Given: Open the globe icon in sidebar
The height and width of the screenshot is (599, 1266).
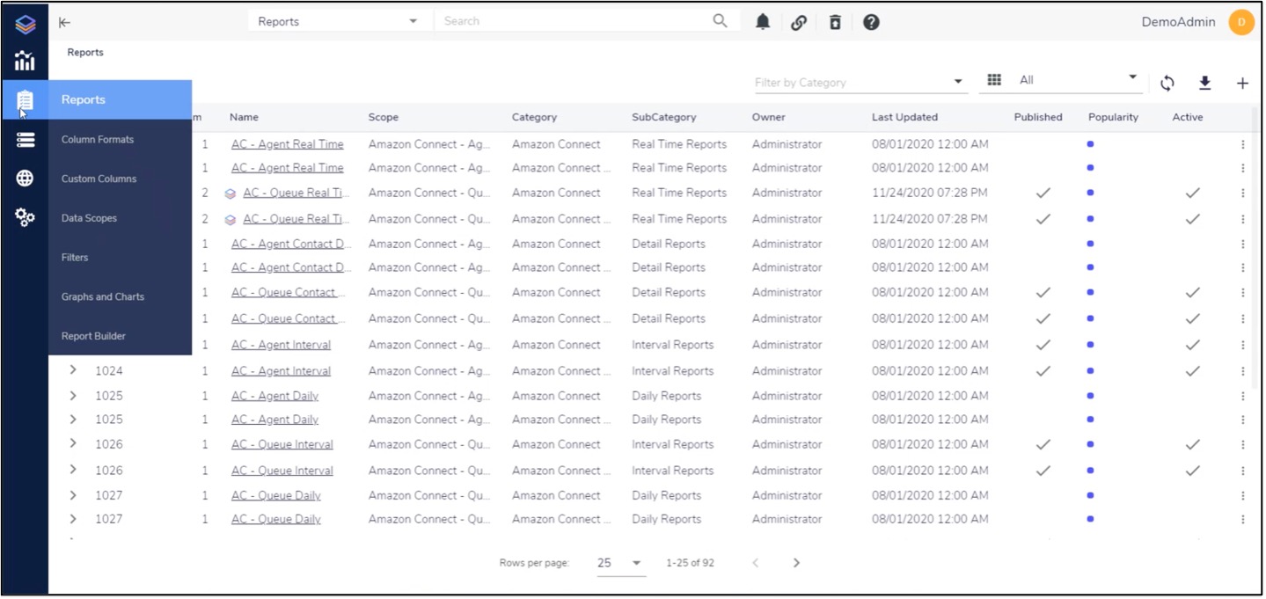Looking at the screenshot, I should pos(25,179).
